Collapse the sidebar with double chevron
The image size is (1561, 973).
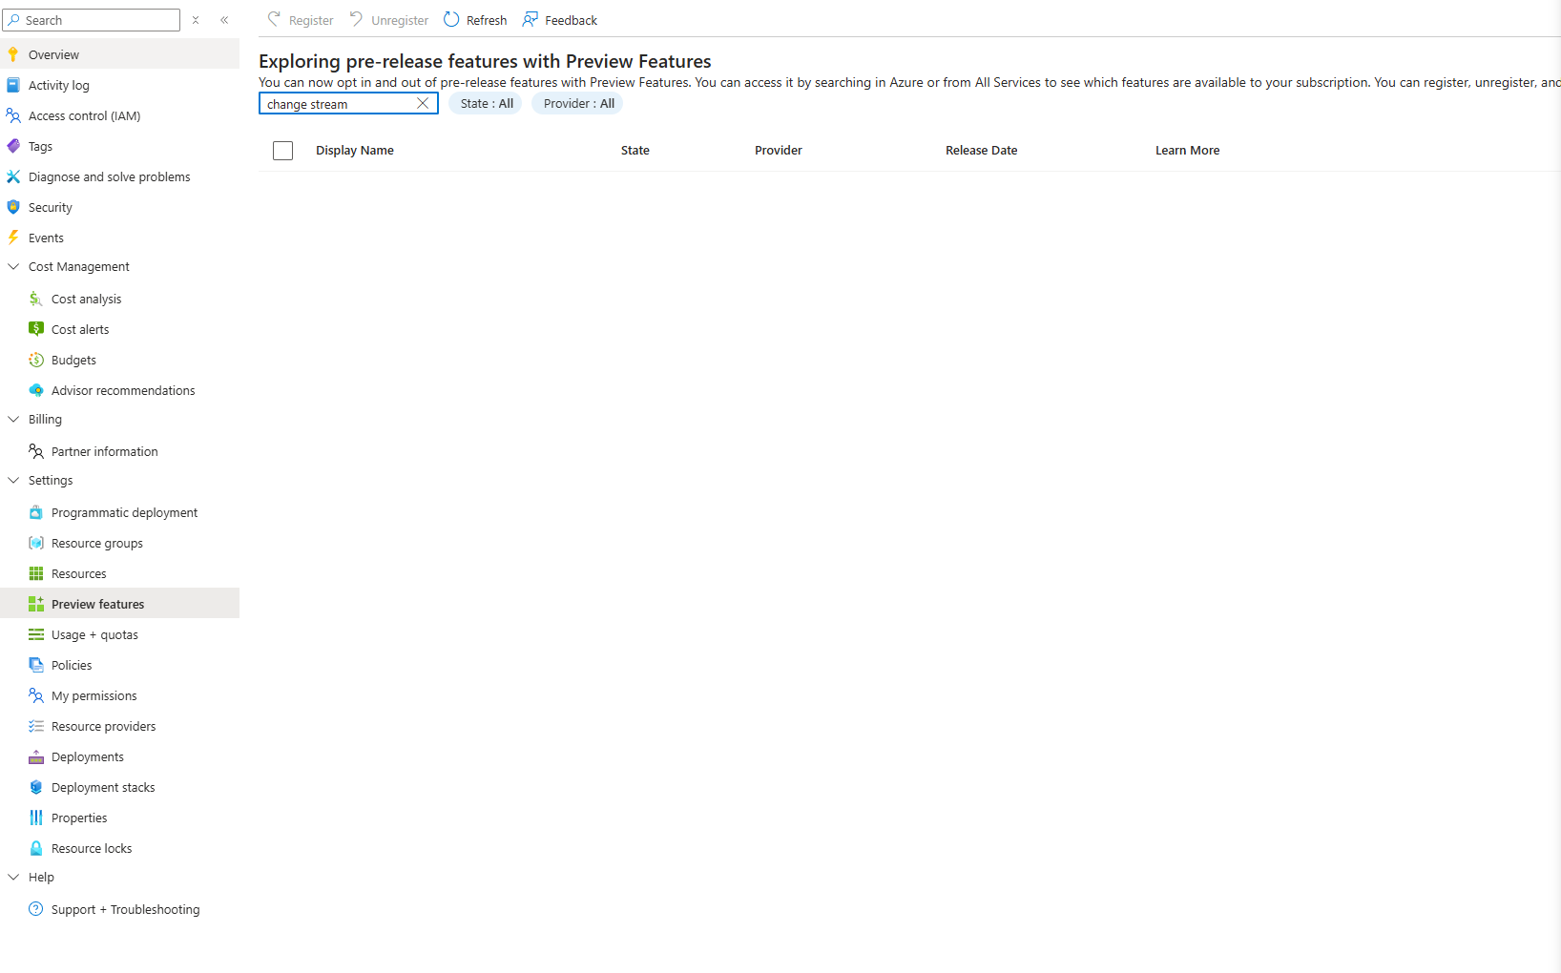[224, 20]
